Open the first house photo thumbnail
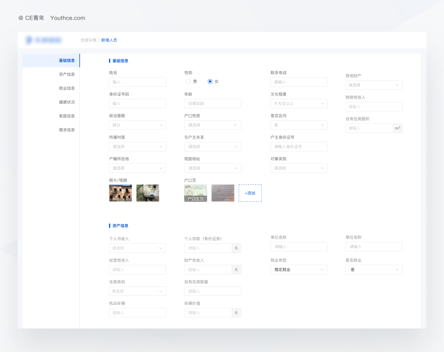The height and width of the screenshot is (352, 444). tap(120, 193)
